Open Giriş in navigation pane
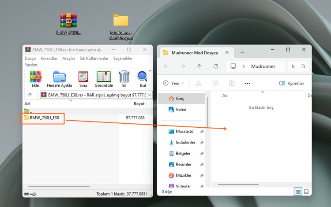 (181, 98)
